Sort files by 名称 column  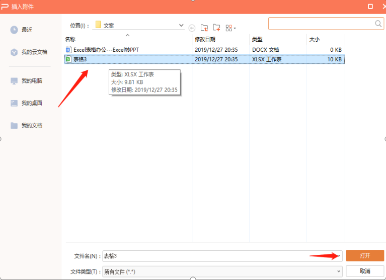[70, 39]
